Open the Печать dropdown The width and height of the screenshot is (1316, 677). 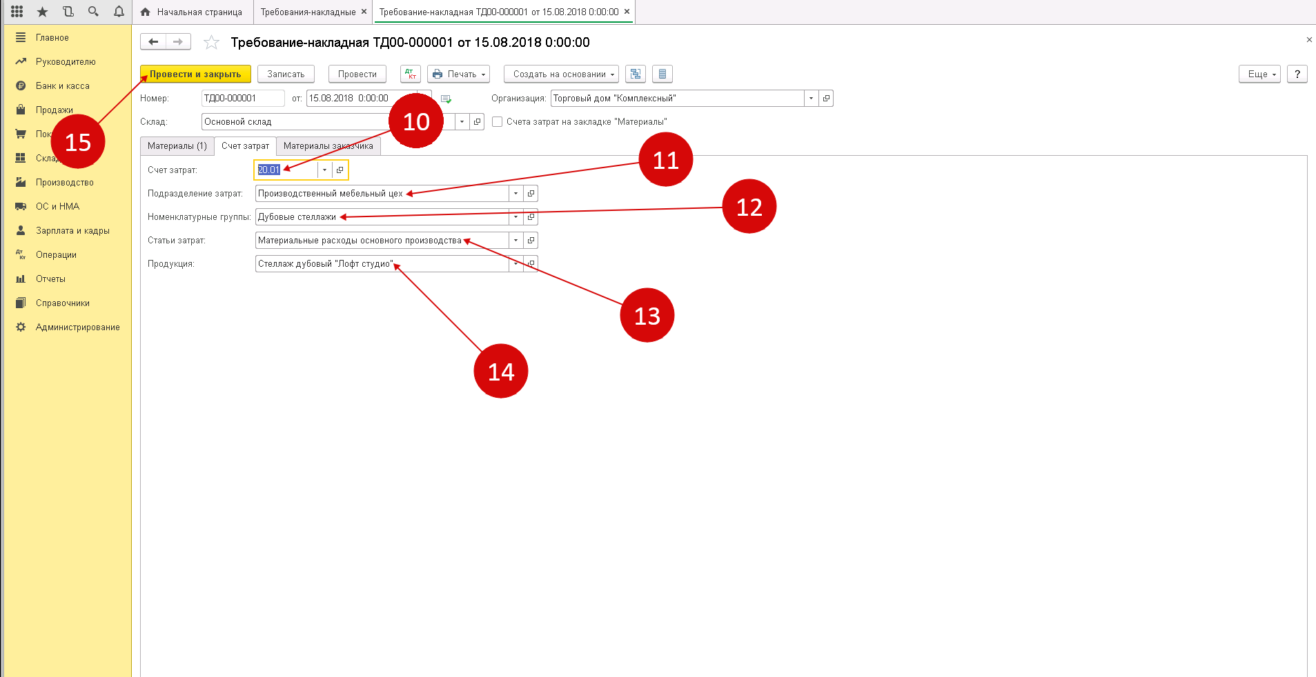point(458,74)
